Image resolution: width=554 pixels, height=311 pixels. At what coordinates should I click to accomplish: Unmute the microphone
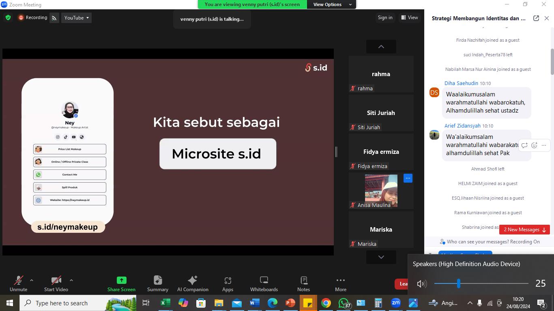(18, 283)
